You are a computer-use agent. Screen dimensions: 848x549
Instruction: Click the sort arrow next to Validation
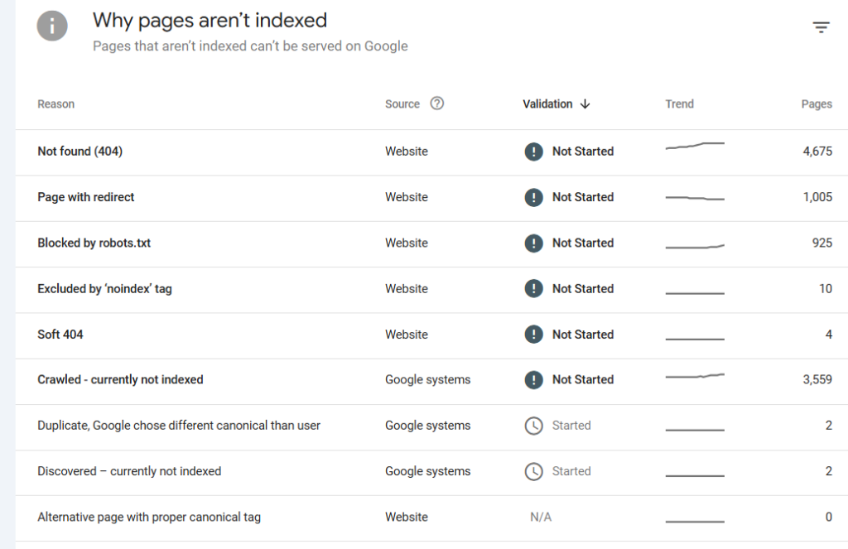click(x=585, y=104)
